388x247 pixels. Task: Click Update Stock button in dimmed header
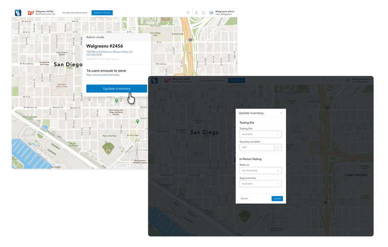pos(236,80)
